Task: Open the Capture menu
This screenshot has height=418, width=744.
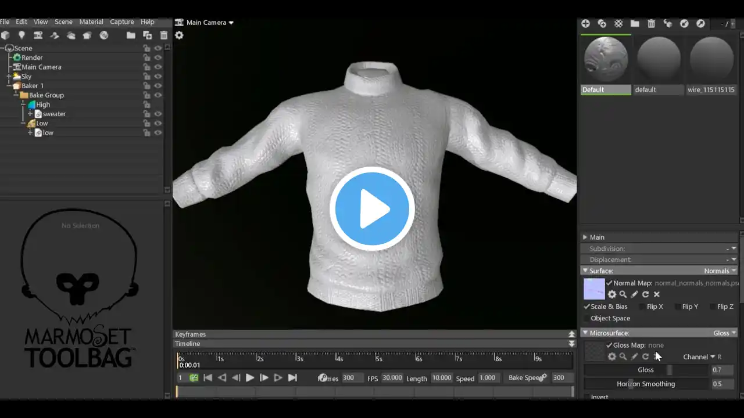Action: pyautogui.click(x=122, y=21)
